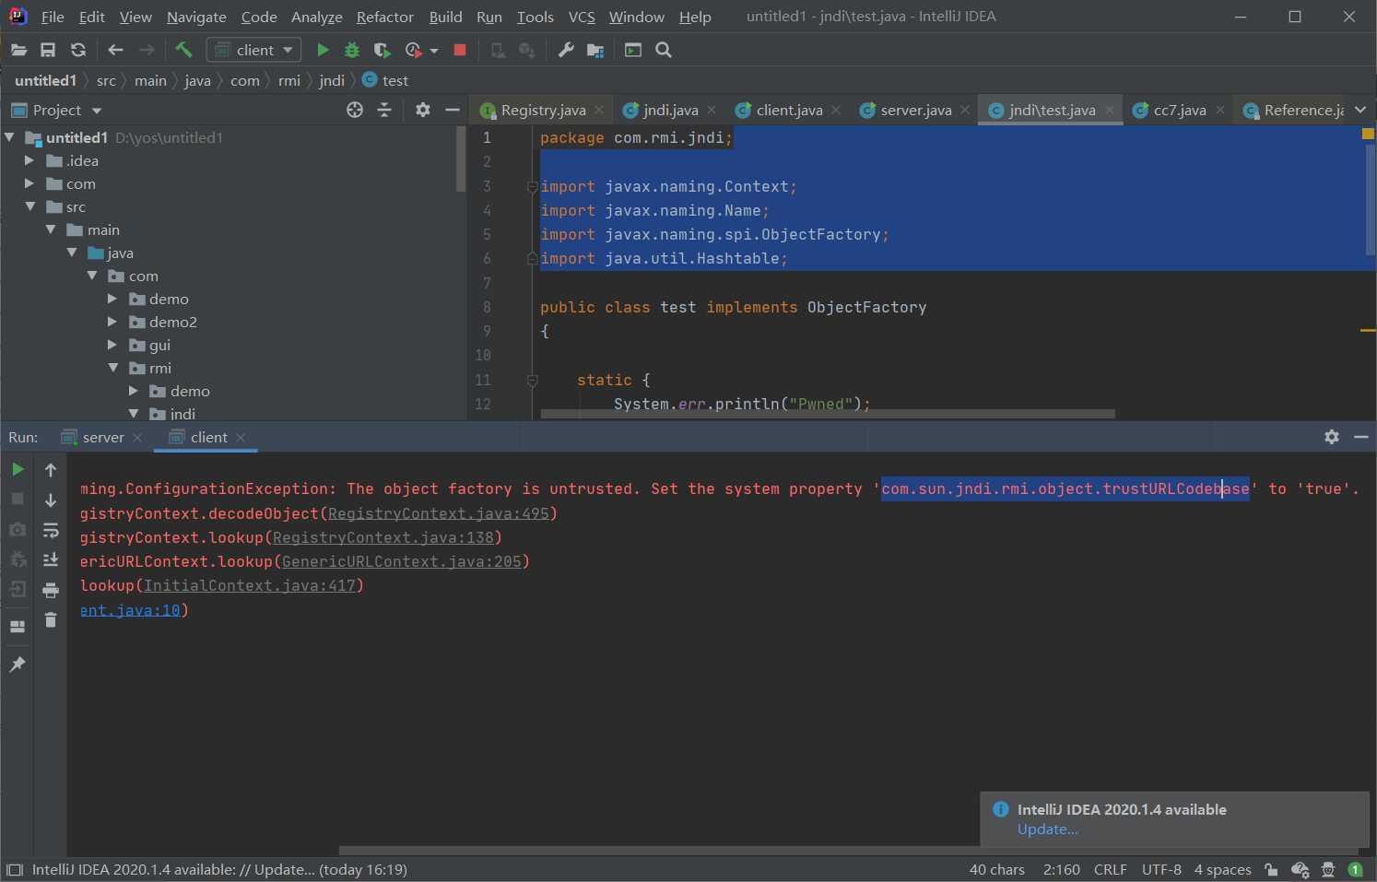The height and width of the screenshot is (882, 1377).
Task: Stop the running process via red square
Action: click(460, 50)
